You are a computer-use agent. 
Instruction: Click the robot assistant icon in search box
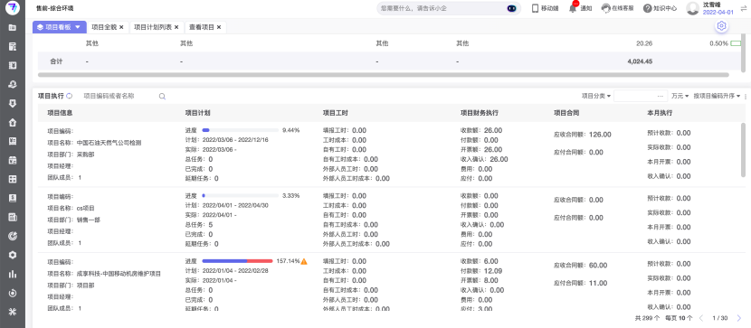point(511,8)
